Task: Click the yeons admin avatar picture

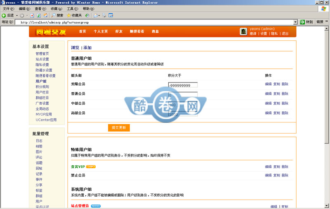Action: pos(243,32)
